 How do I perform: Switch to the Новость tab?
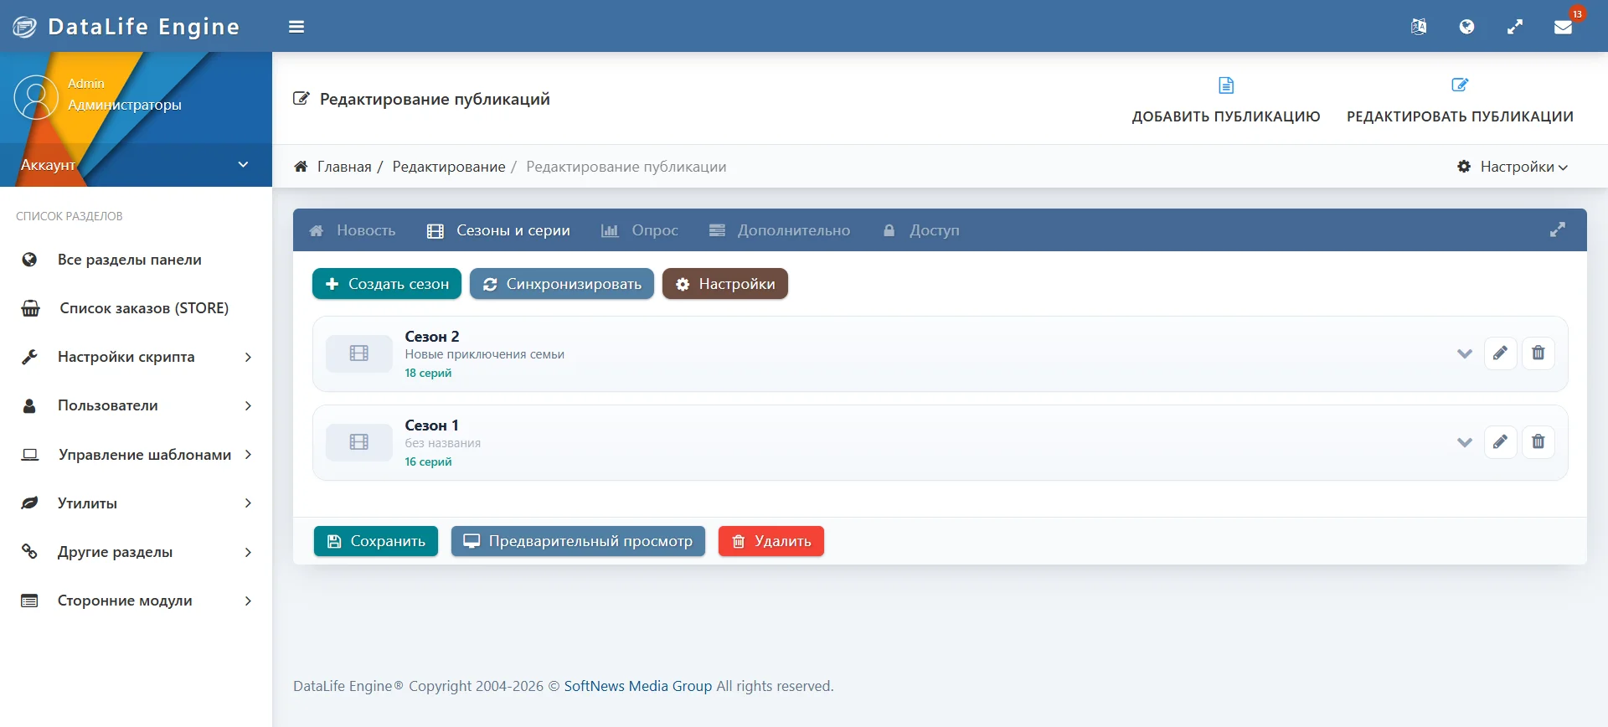(x=353, y=230)
